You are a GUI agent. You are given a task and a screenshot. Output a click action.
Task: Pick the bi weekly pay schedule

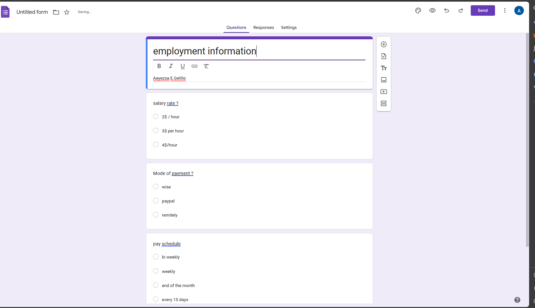pyautogui.click(x=156, y=257)
